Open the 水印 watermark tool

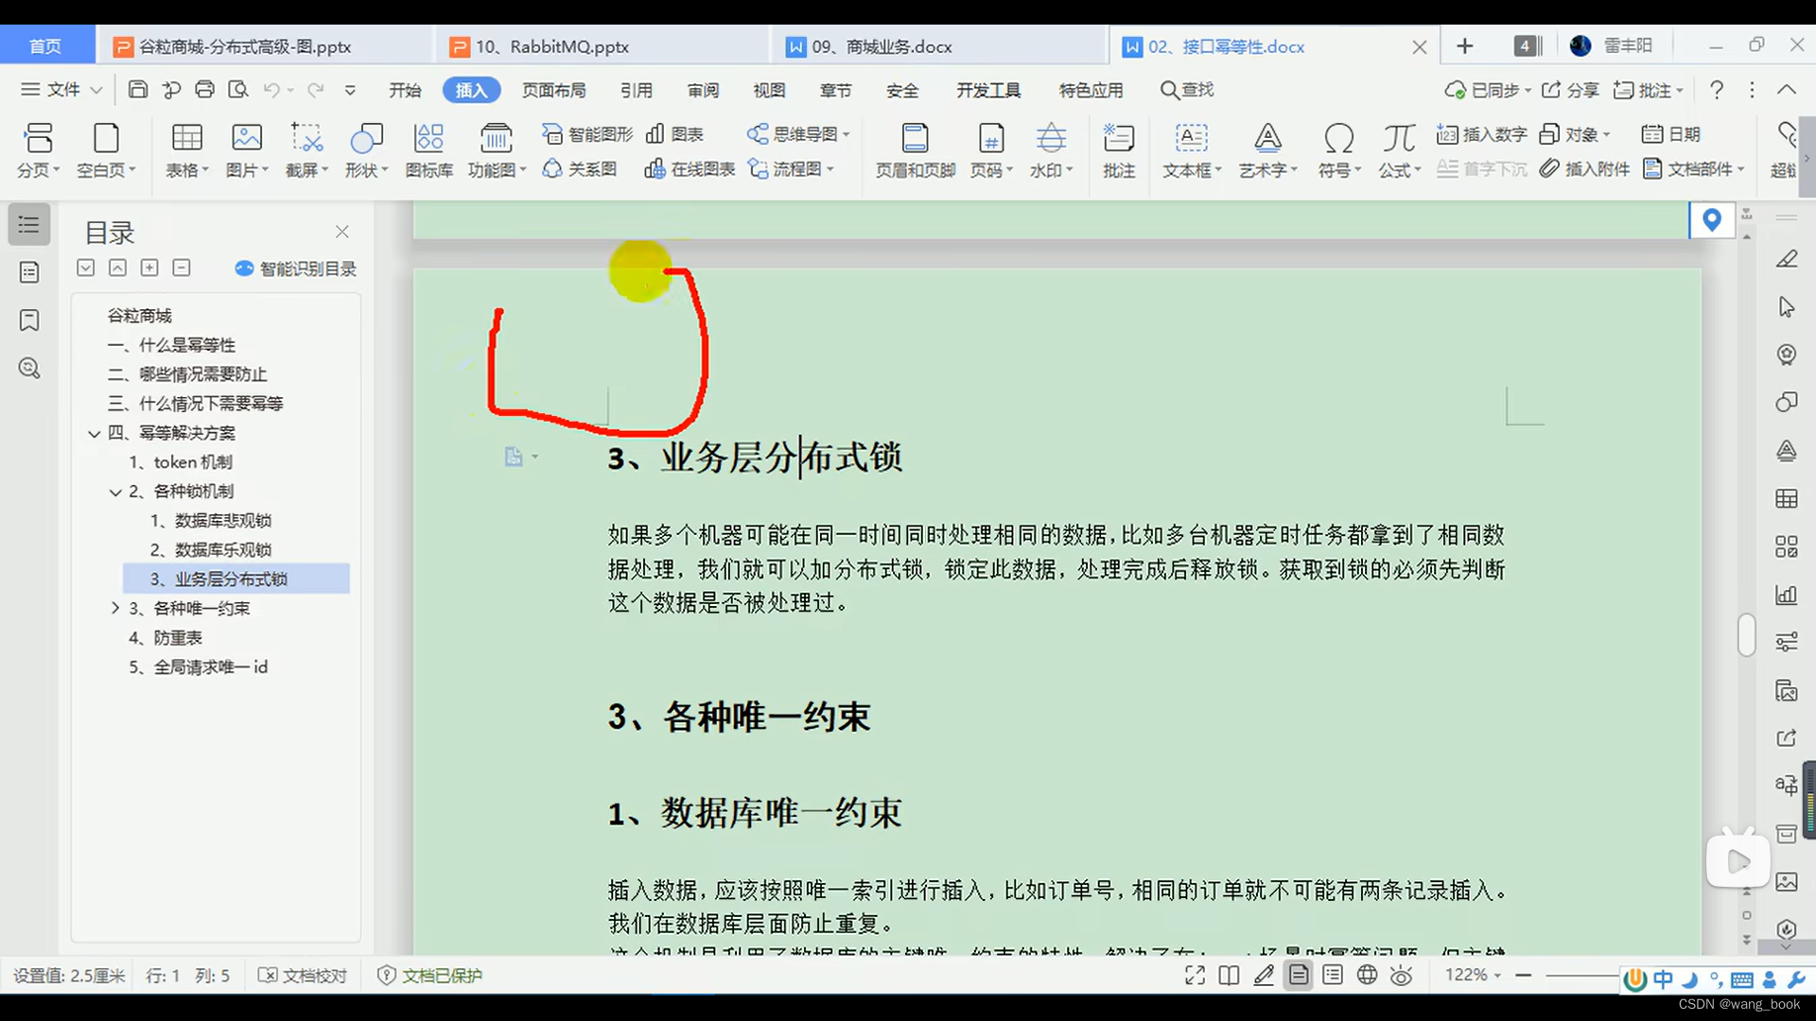click(1050, 149)
